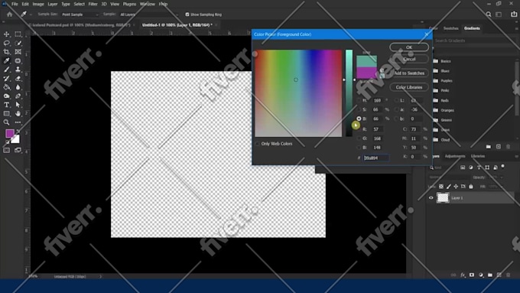Change screen mode icon below the color swatches
Viewport: 520px width, 293px height.
[18, 150]
